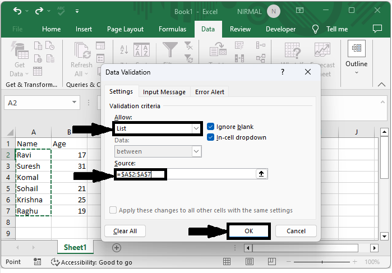Click the Redo arrow icon
392x273 pixels.
tap(40, 11)
